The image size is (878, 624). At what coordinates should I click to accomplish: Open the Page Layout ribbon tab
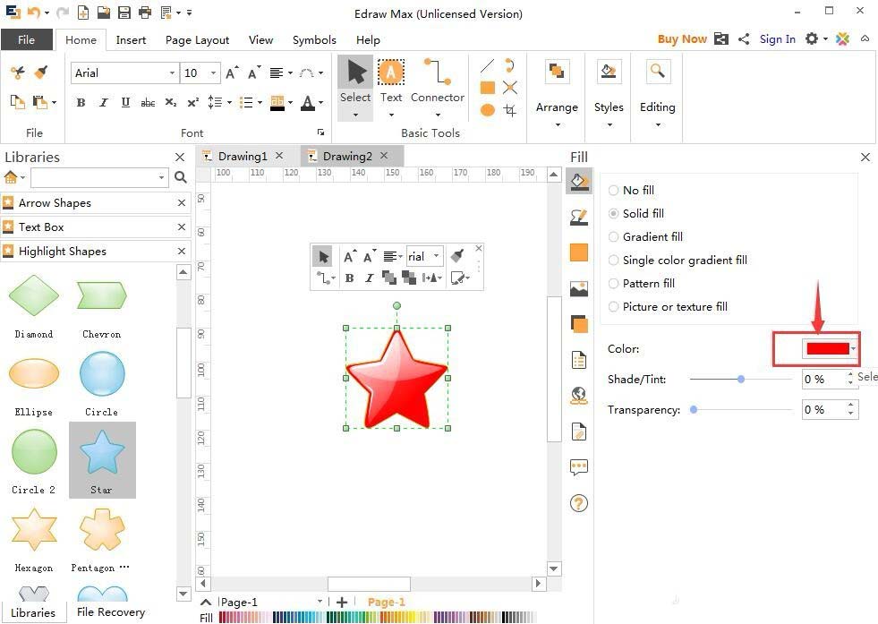[x=197, y=40]
